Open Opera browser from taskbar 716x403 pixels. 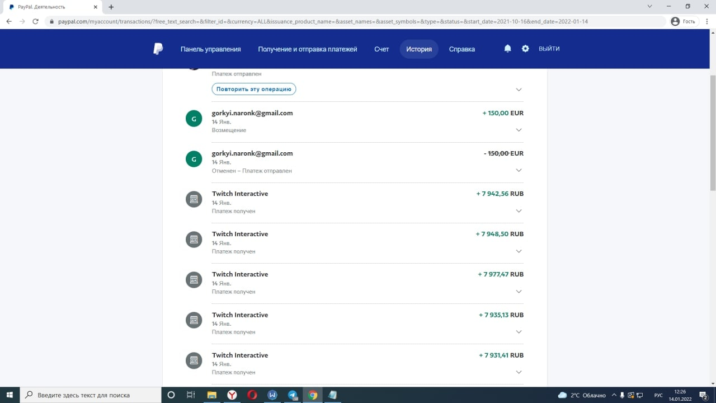252,395
